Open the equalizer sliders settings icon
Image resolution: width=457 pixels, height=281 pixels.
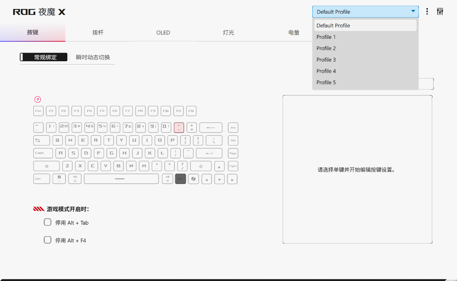(440, 12)
